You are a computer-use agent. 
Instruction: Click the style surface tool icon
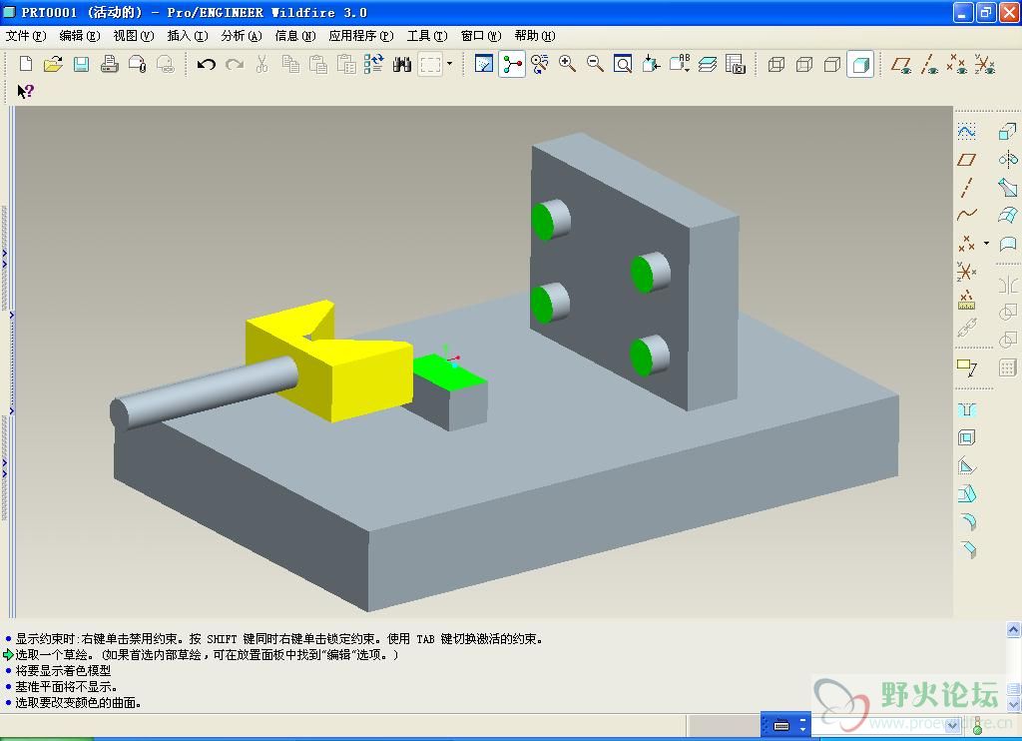(x=1008, y=244)
